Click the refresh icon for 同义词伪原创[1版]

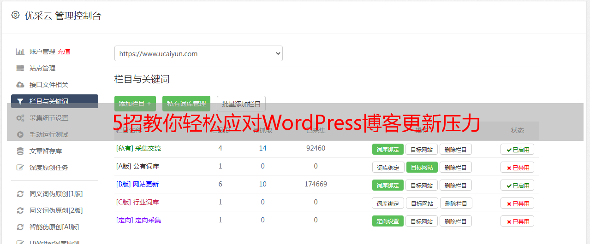20,194
